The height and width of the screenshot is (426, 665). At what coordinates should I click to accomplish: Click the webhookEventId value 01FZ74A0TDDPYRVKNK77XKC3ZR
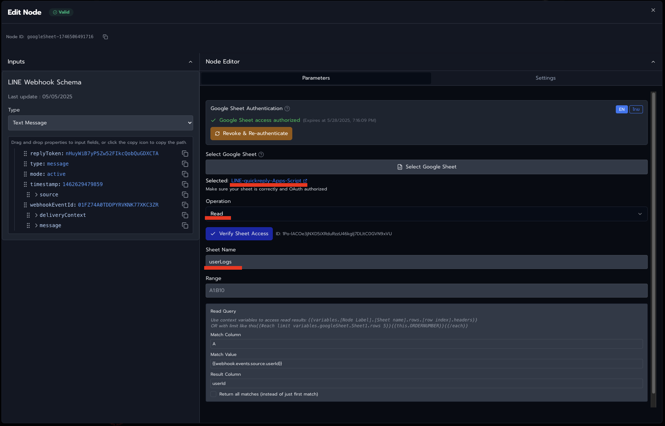click(118, 205)
